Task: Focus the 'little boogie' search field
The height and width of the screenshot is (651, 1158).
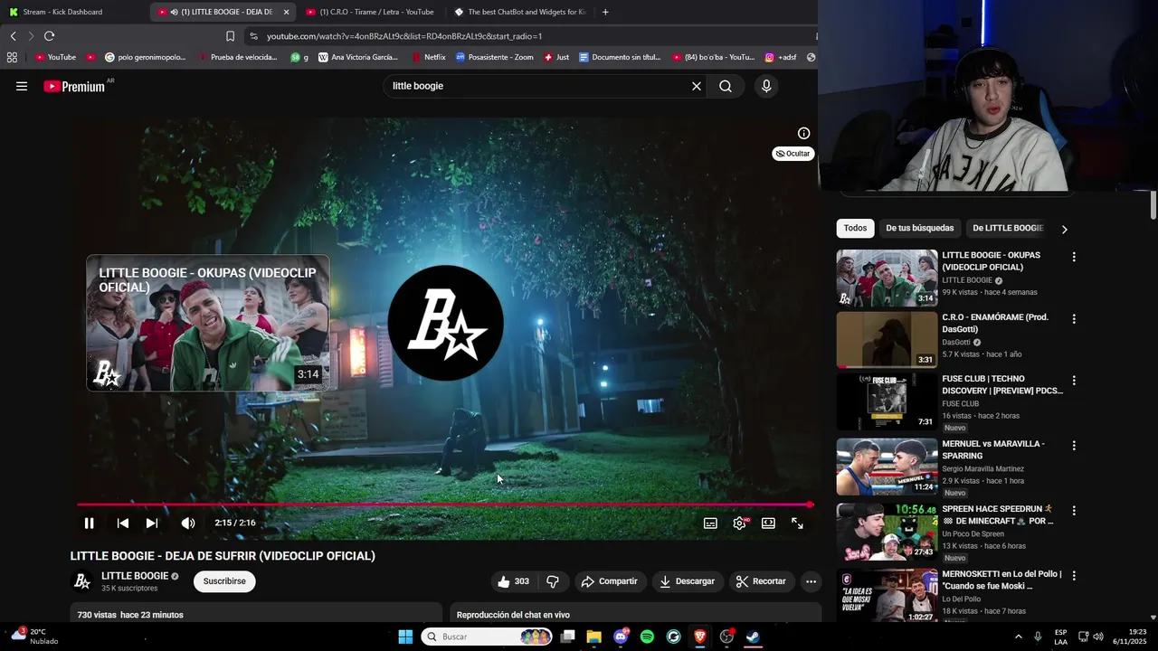Action: coord(537,86)
